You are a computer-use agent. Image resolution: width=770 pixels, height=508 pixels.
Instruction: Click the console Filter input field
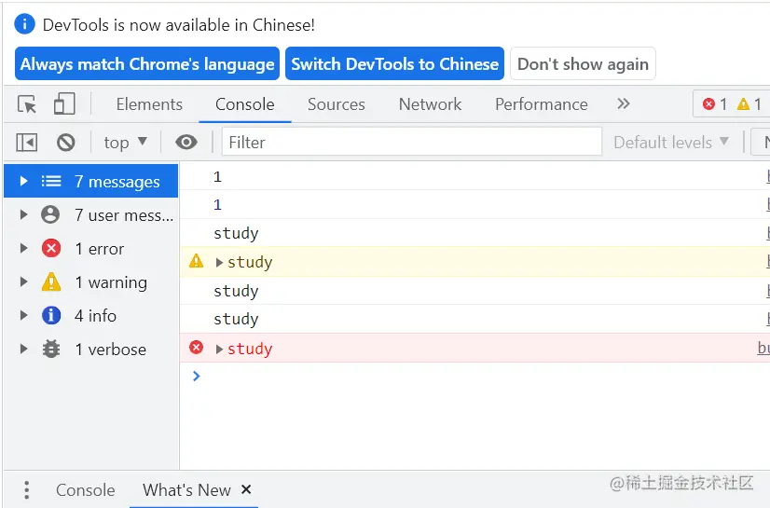click(412, 143)
